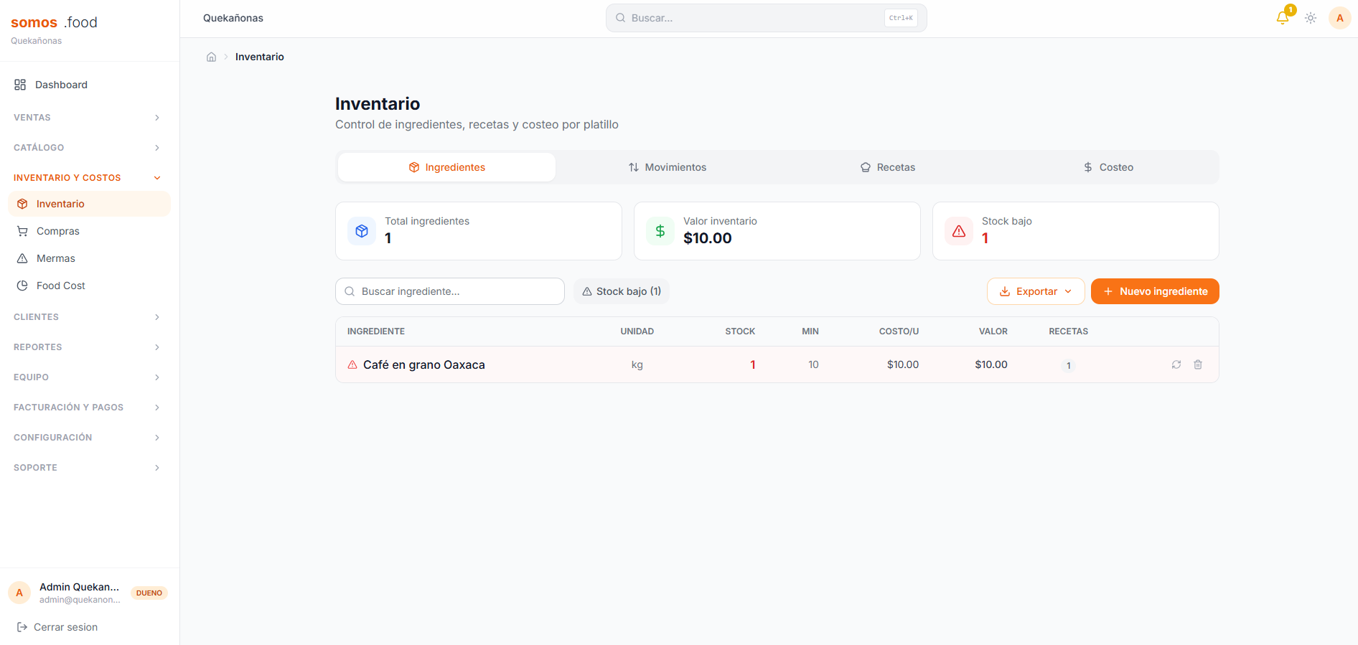Screen dimensions: 1358x645
Task: Toggle the Stock bajo (1) filter
Action: [622, 291]
